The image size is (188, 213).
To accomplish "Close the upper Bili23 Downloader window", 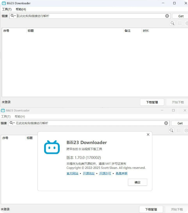I will click(186, 3).
